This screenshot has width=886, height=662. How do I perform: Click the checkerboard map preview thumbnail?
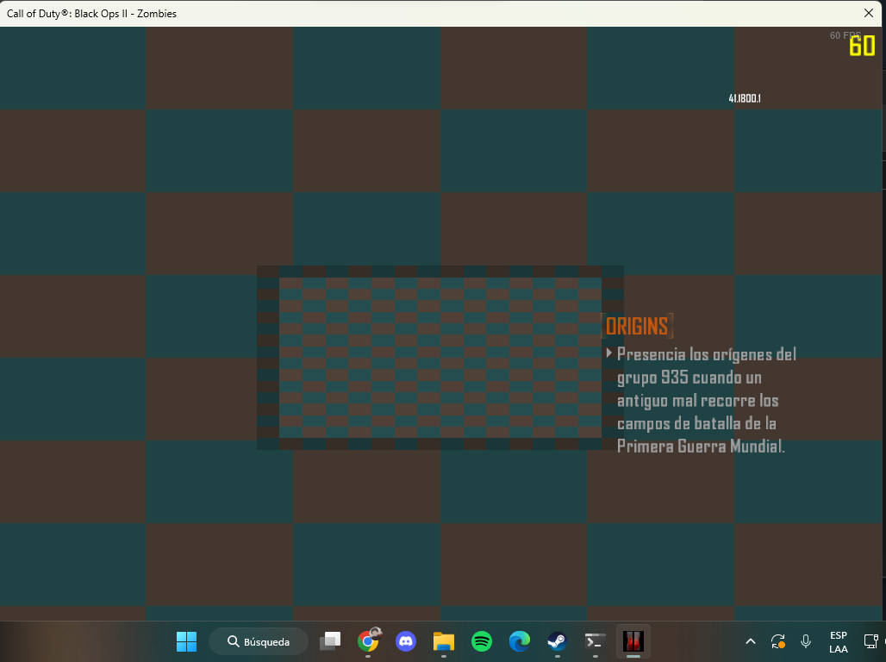[440, 358]
